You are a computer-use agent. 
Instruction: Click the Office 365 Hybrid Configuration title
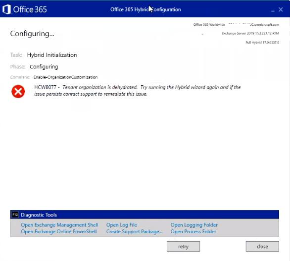click(145, 9)
